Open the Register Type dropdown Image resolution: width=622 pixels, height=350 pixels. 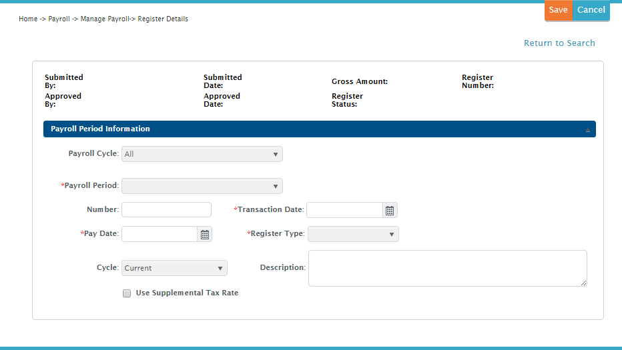pos(353,234)
